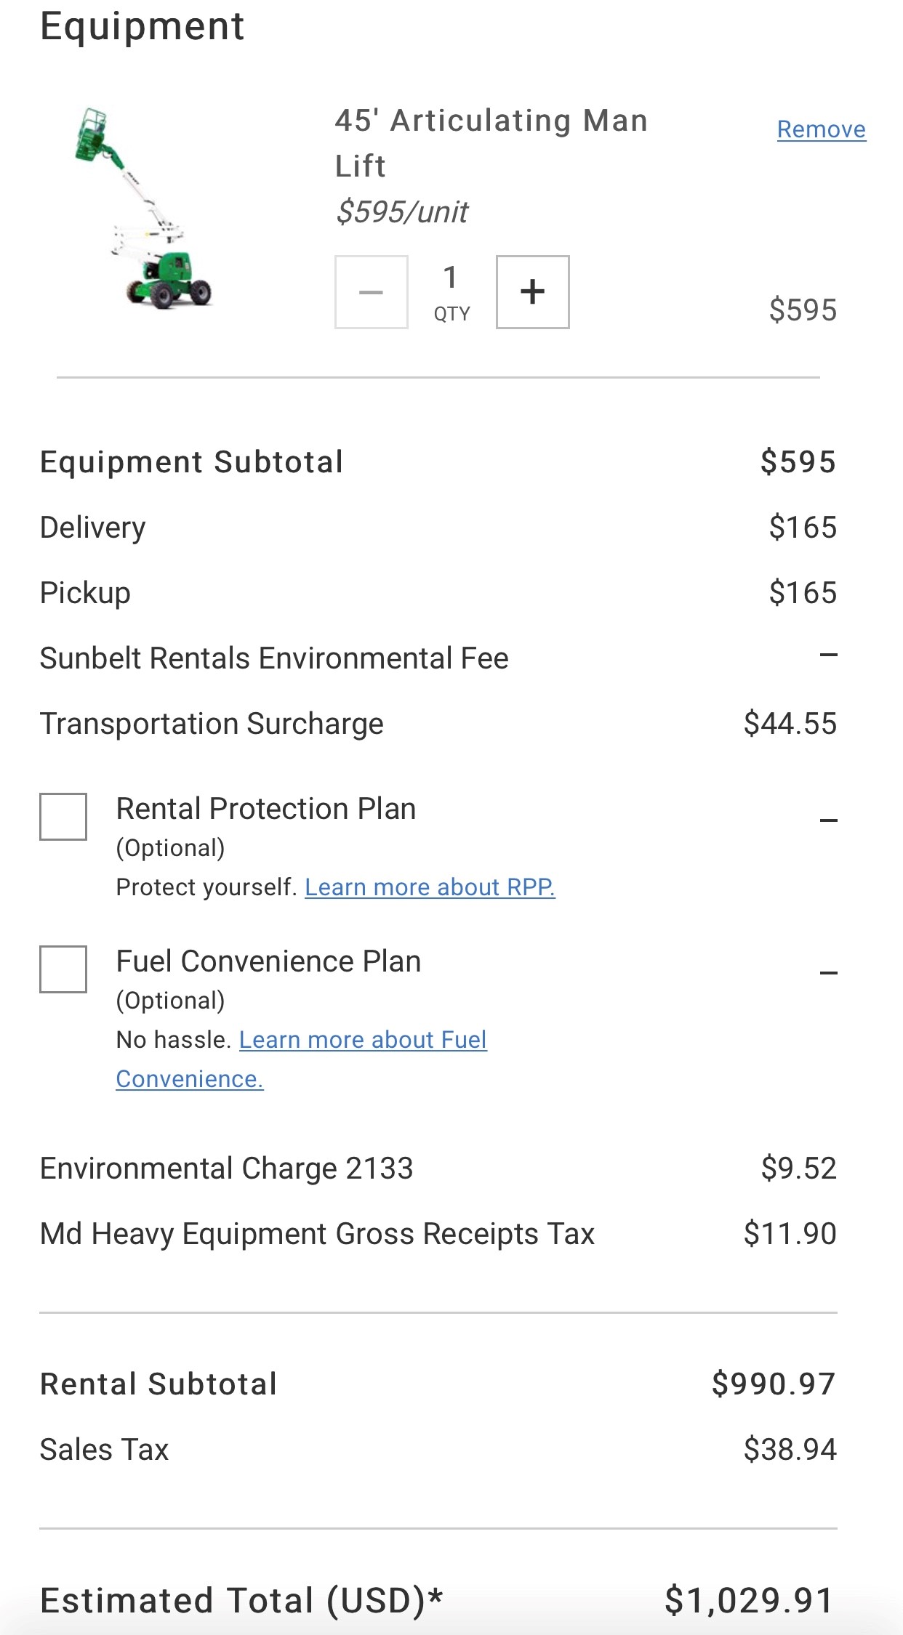Click the Equipment Subtotal label

[191, 462]
